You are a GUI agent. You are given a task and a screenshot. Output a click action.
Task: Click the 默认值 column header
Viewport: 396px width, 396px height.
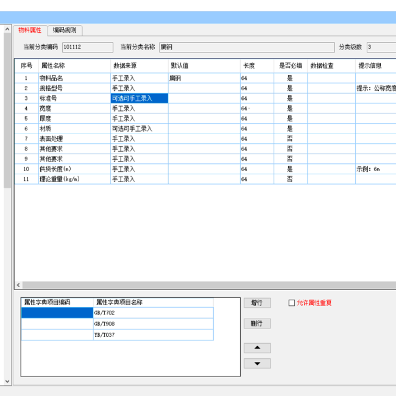pyautogui.click(x=204, y=66)
